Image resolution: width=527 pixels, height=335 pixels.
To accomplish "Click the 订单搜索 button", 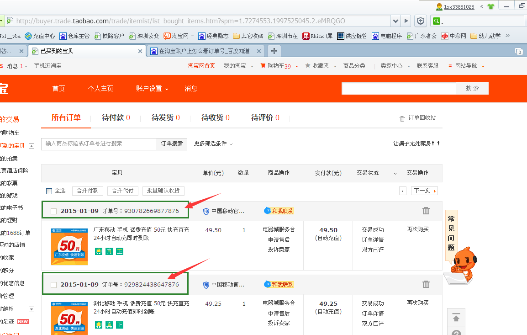I will tap(172, 144).
